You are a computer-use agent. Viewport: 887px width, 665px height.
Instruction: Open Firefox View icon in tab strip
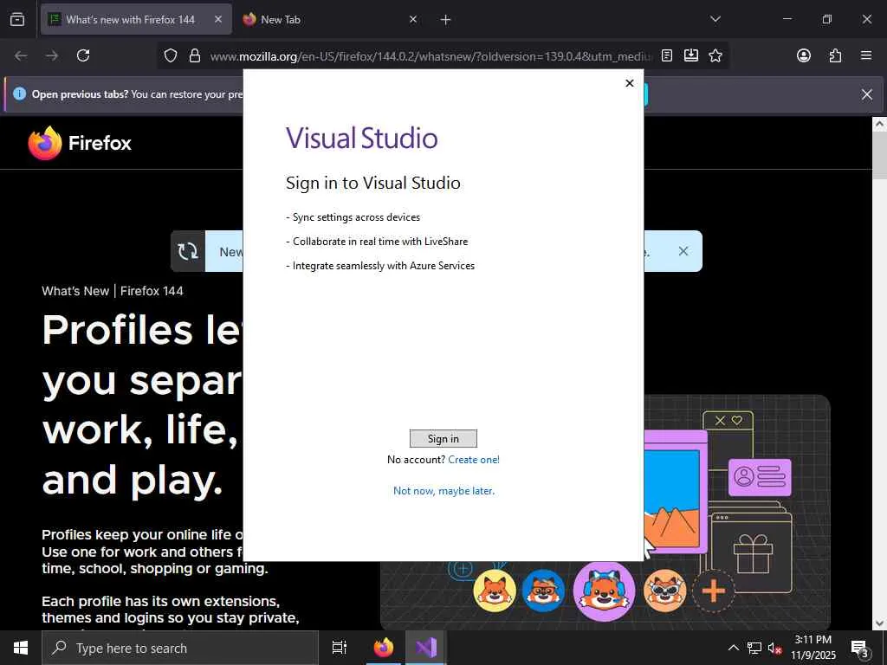coord(17,19)
